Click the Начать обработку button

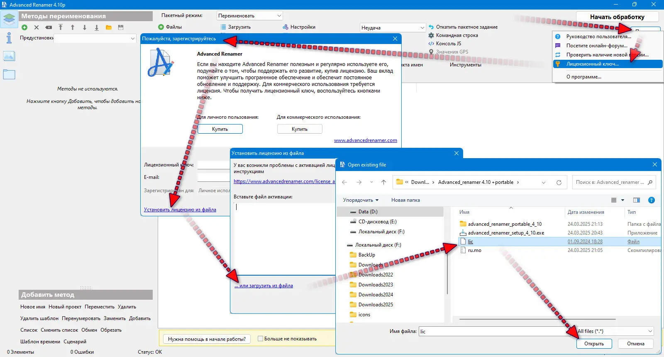coord(617,17)
